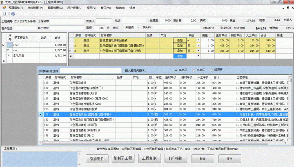Click the 交通费 value field

pos(165,20)
